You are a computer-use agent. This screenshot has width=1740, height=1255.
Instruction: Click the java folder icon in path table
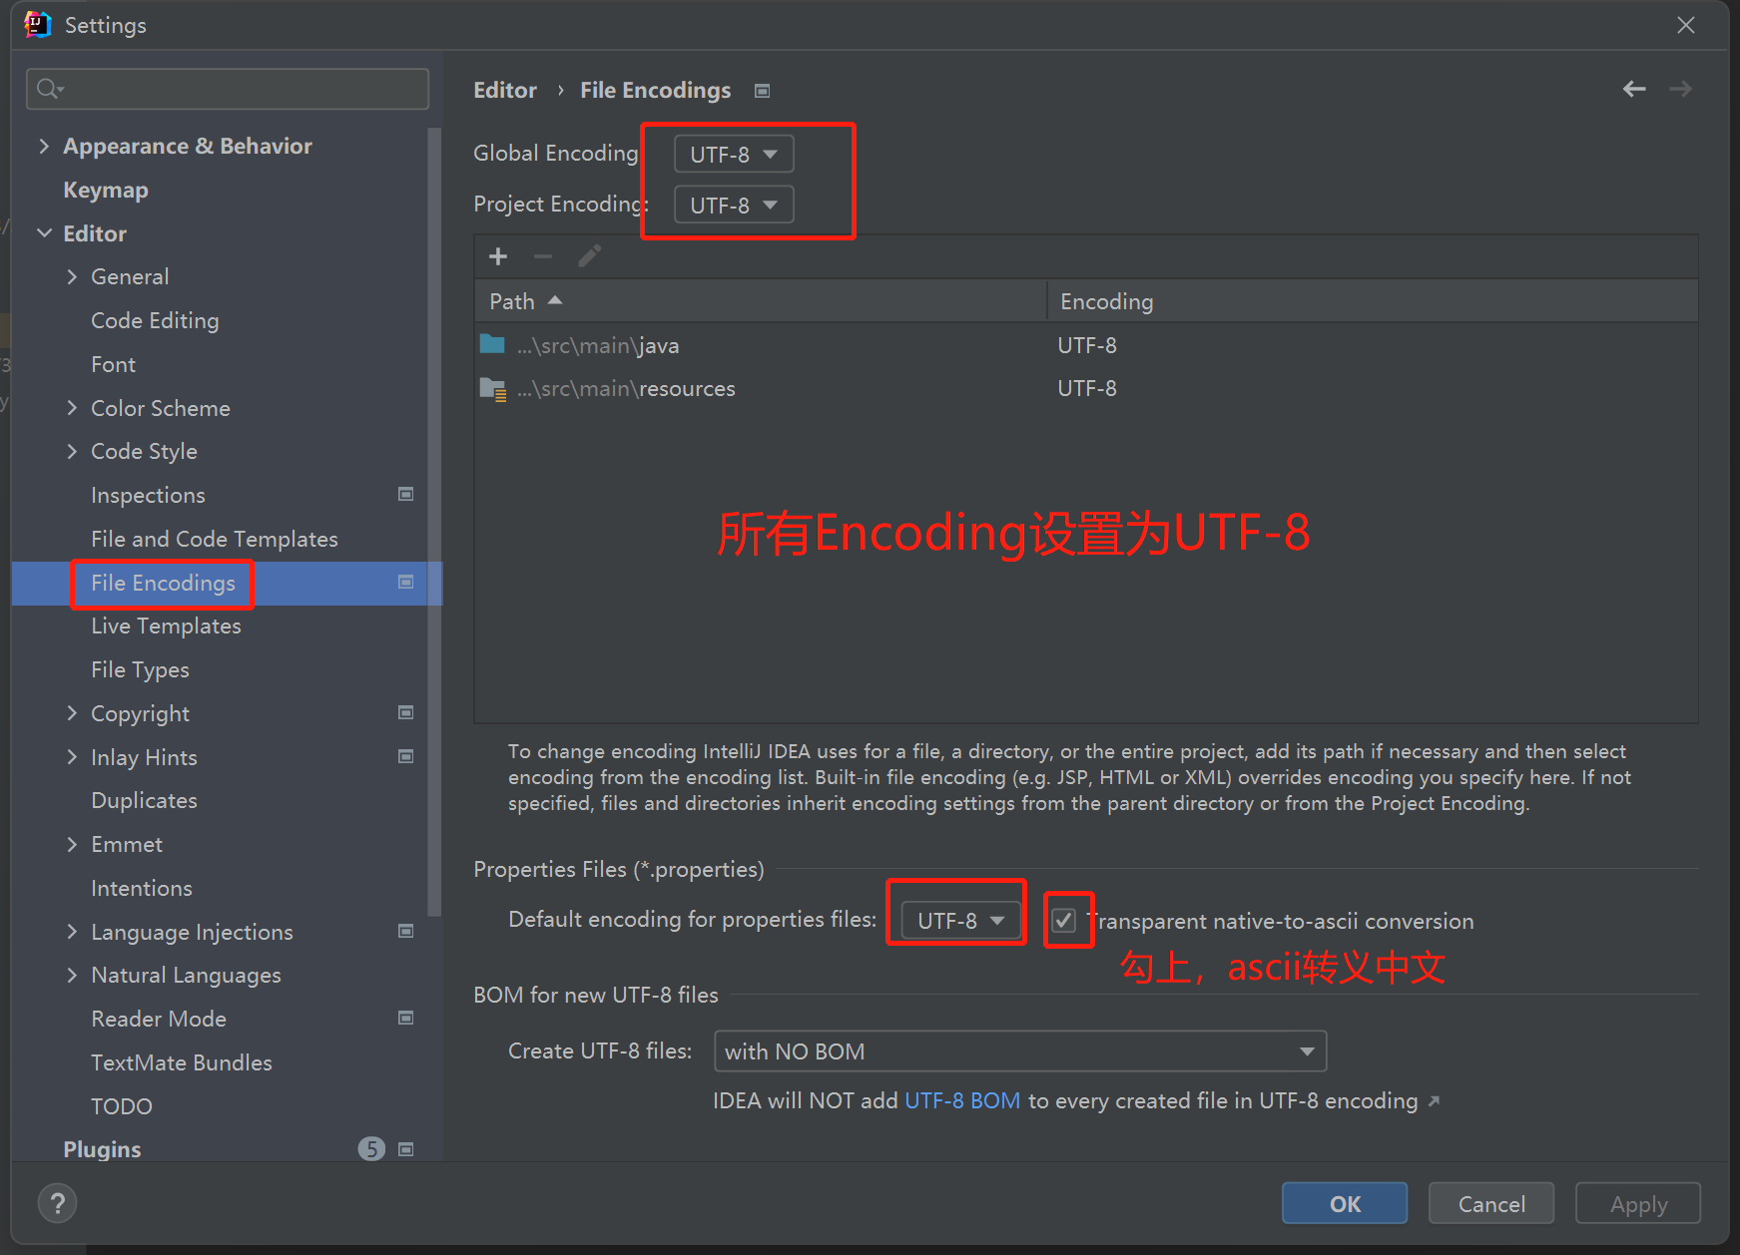click(x=492, y=344)
